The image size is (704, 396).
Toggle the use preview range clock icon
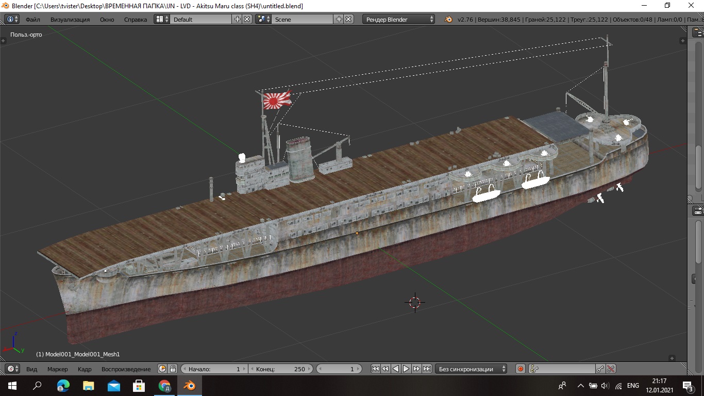coord(162,369)
